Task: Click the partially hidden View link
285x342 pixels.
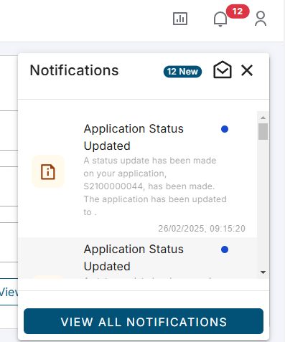Action: point(9,292)
